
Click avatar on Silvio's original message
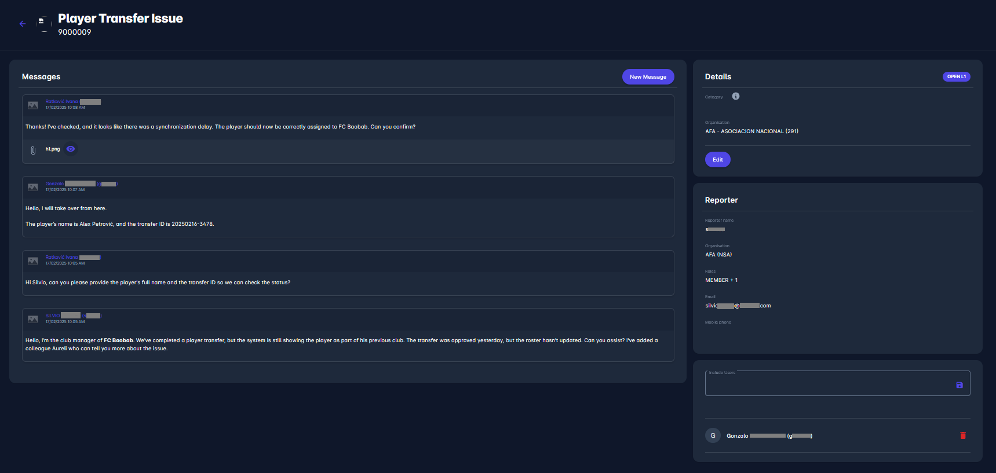[33, 319]
